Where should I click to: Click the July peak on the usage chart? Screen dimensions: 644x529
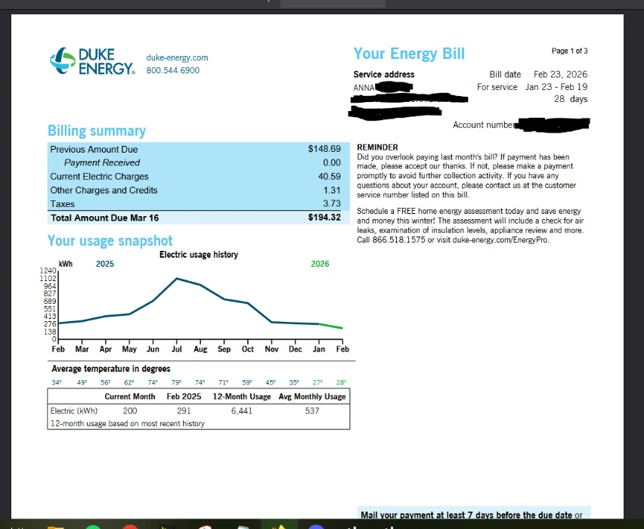[x=177, y=279]
